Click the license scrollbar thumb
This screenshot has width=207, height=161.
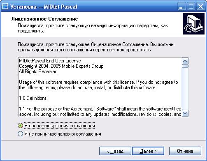185,66
